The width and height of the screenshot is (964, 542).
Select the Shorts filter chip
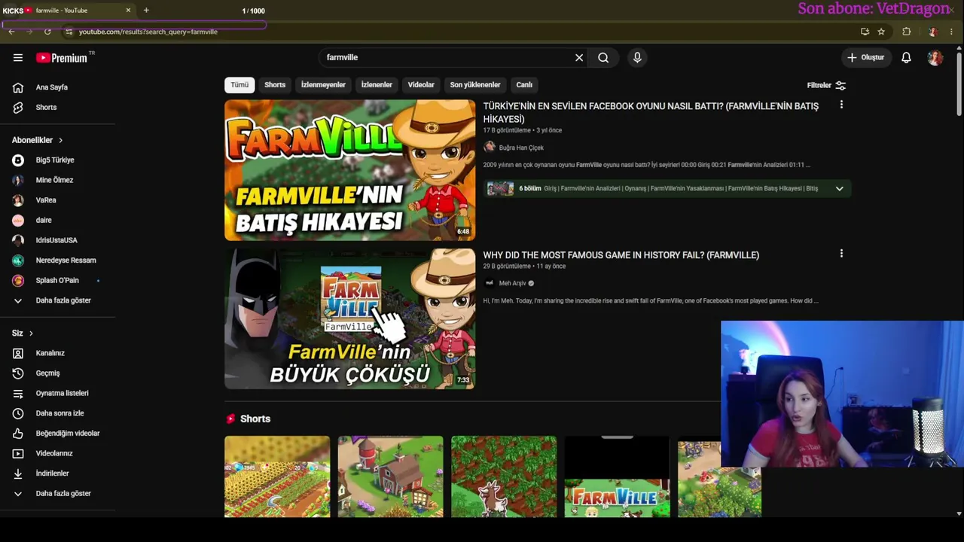275,85
